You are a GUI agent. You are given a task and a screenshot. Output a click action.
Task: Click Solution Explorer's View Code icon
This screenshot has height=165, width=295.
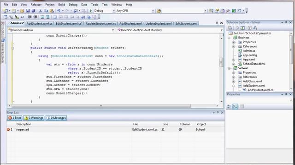[x=249, y=28]
